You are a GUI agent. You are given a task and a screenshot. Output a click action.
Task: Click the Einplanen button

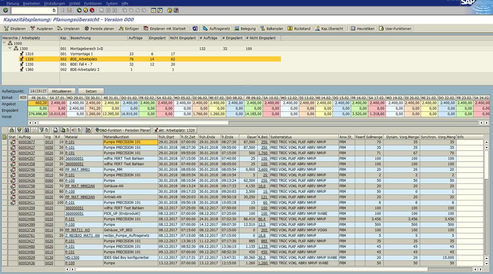[15, 29]
